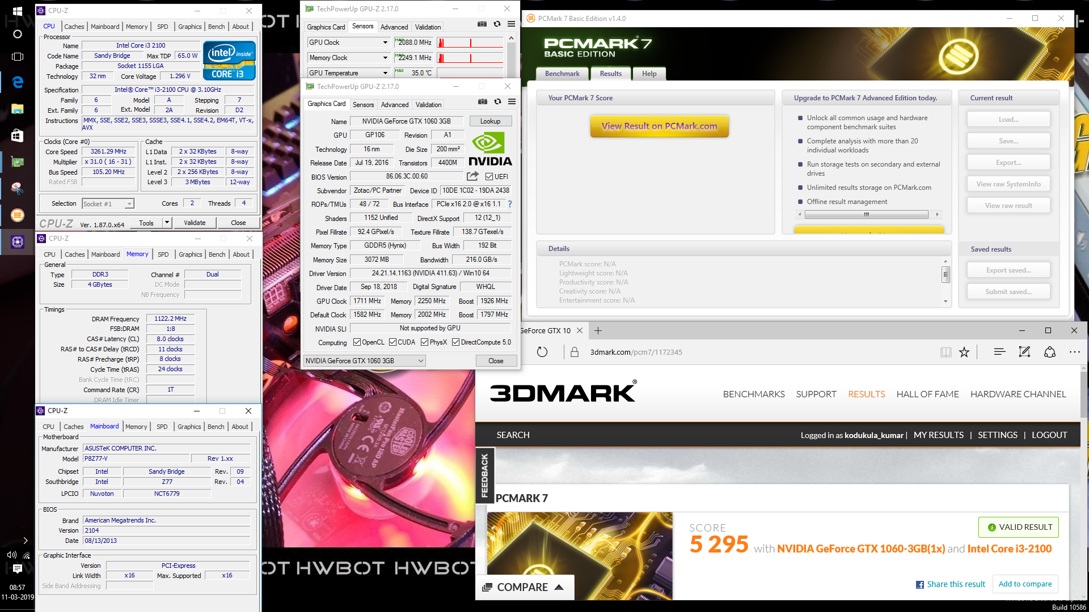
Task: Take a GPU-Z screenshot in the Sensors window
Action: coord(482,24)
